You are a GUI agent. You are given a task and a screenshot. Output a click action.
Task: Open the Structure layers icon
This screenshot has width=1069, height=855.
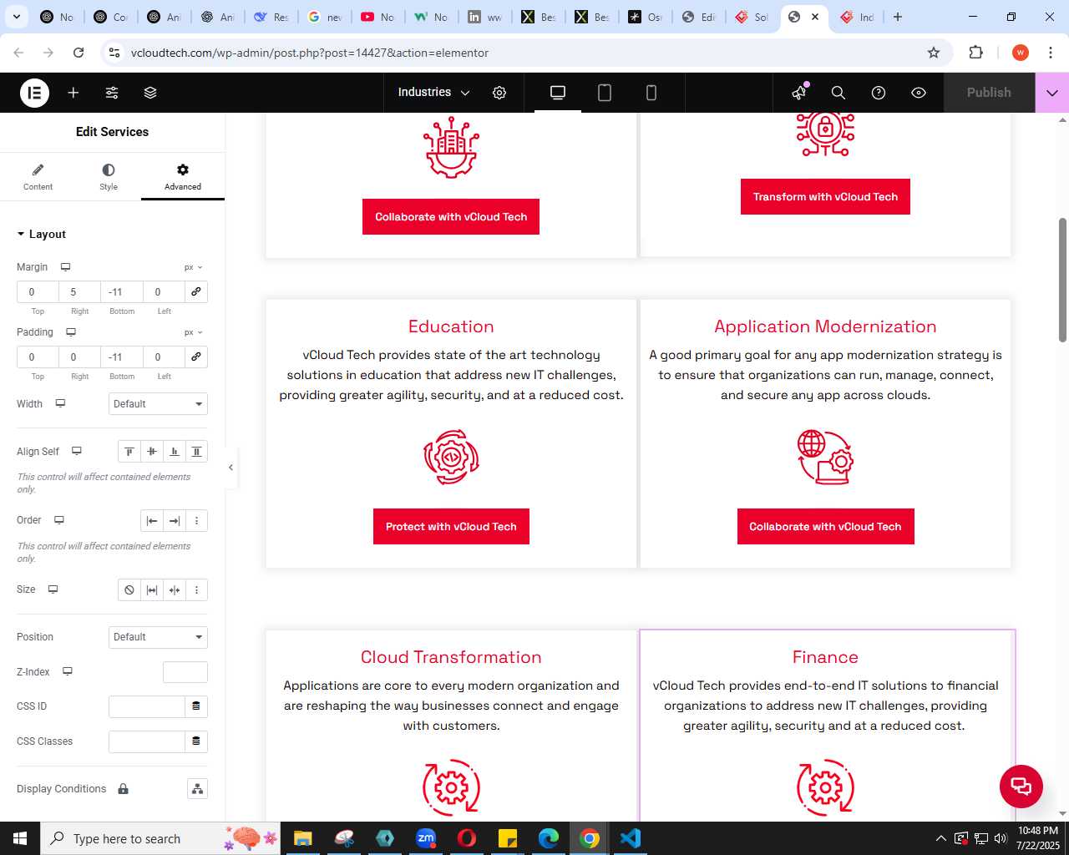pos(150,93)
